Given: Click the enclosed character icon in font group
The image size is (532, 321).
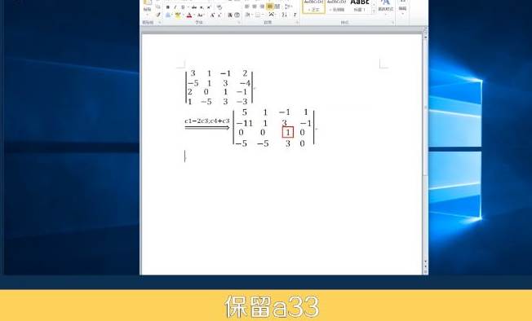Looking at the screenshot, I should (237, 15).
